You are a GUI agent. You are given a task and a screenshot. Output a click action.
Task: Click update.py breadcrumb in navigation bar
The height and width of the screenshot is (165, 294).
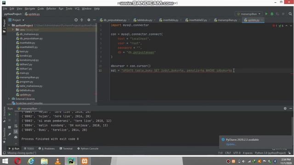coord(33,14)
